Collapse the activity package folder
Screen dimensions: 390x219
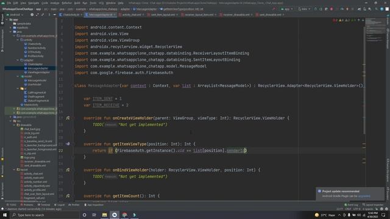(18, 40)
